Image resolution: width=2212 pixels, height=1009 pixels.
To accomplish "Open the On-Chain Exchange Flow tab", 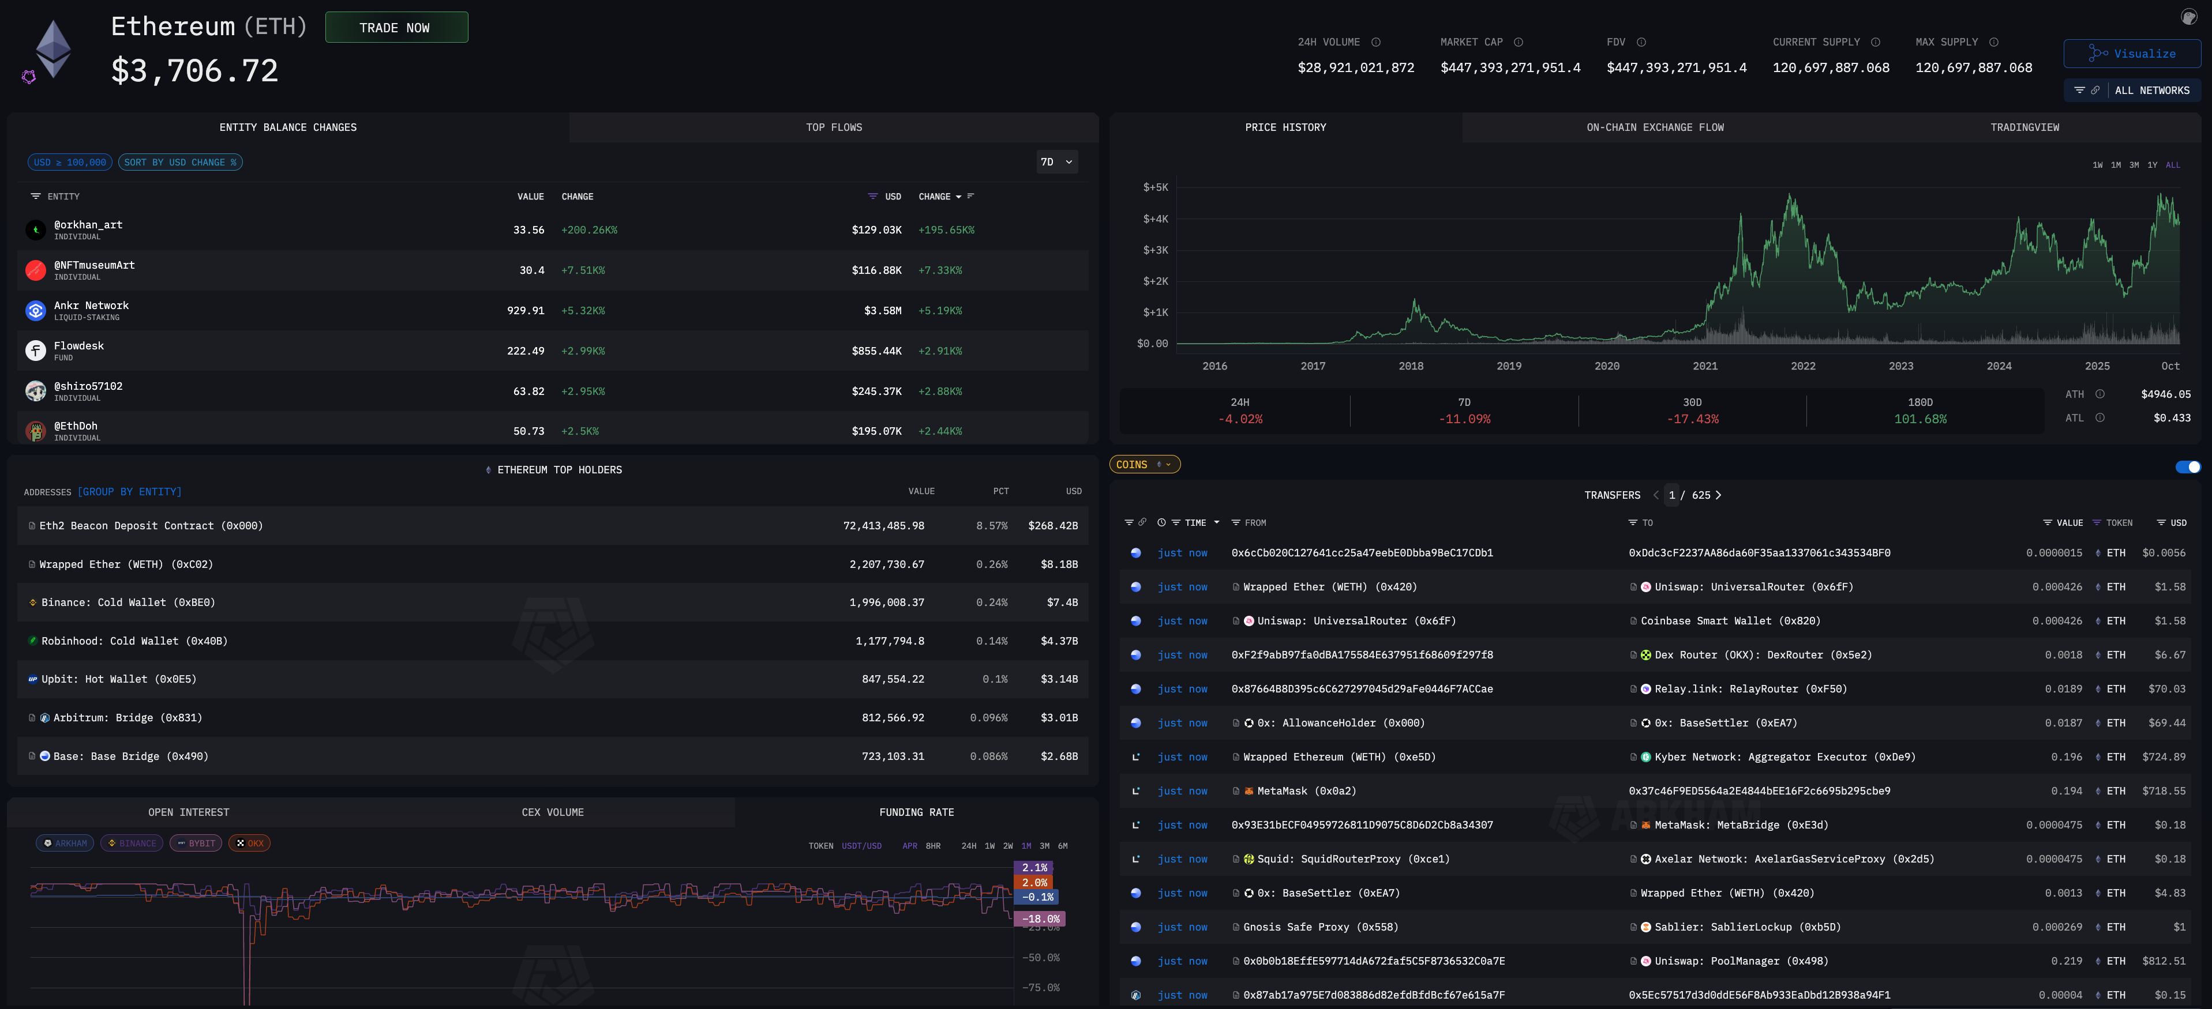I will 1654,127.
